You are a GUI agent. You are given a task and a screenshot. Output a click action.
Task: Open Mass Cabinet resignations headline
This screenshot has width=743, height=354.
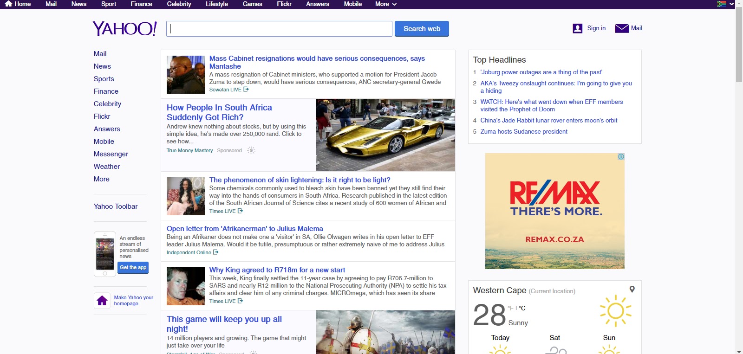coord(317,62)
